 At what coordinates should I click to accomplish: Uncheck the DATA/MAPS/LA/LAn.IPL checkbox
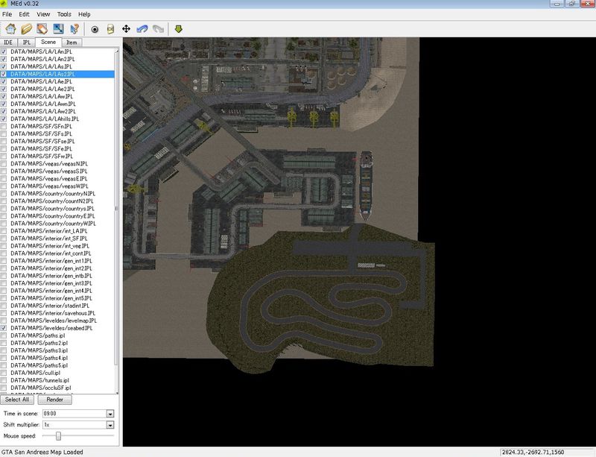(x=4, y=51)
